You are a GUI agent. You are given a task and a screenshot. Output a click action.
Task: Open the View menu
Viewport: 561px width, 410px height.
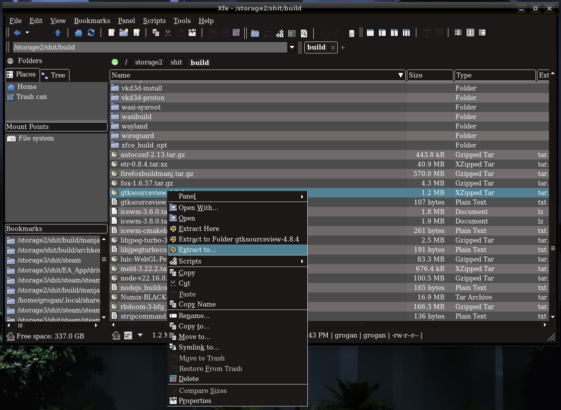[58, 20]
